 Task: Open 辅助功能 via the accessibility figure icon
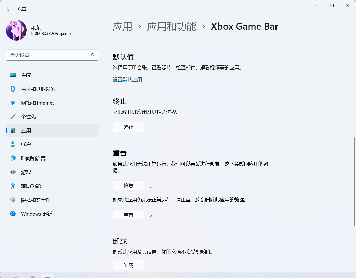13,186
